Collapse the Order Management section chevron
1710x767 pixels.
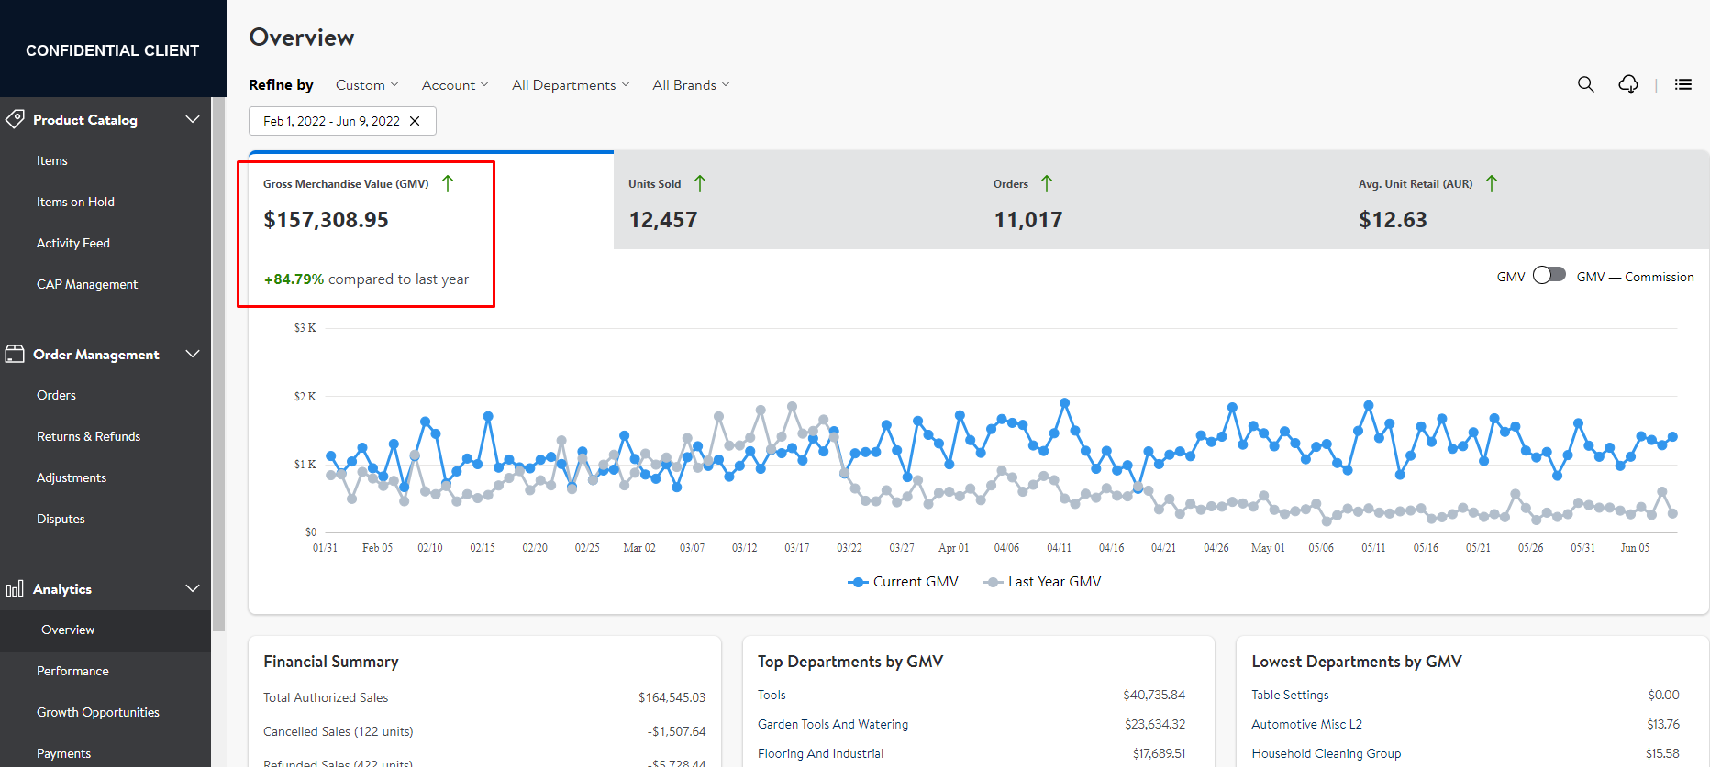[x=193, y=354]
